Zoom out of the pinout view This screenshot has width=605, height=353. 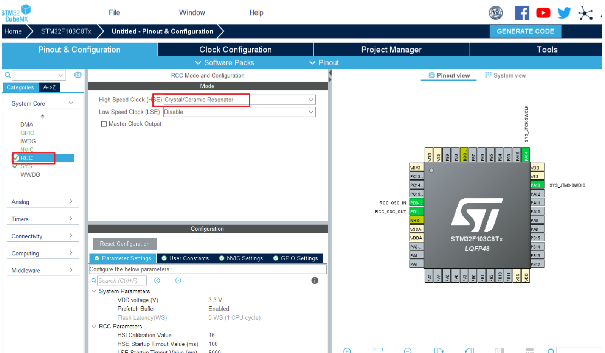(408, 350)
